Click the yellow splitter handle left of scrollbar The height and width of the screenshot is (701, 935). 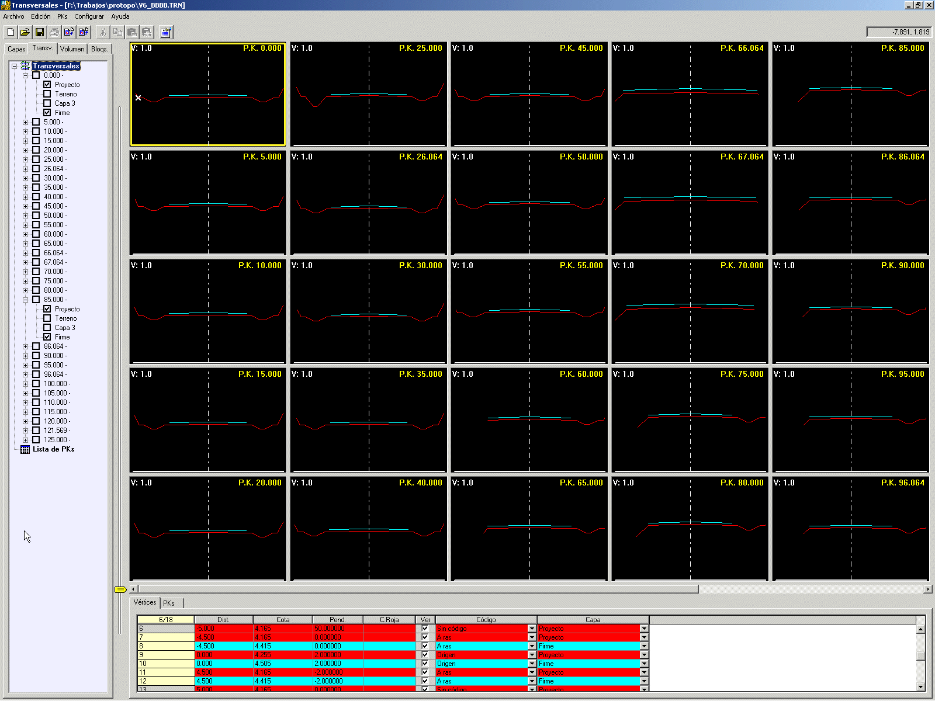[120, 589]
